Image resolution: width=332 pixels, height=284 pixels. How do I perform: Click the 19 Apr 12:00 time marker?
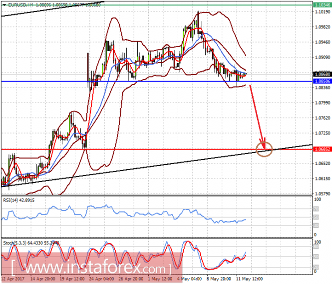click(x=72, y=279)
